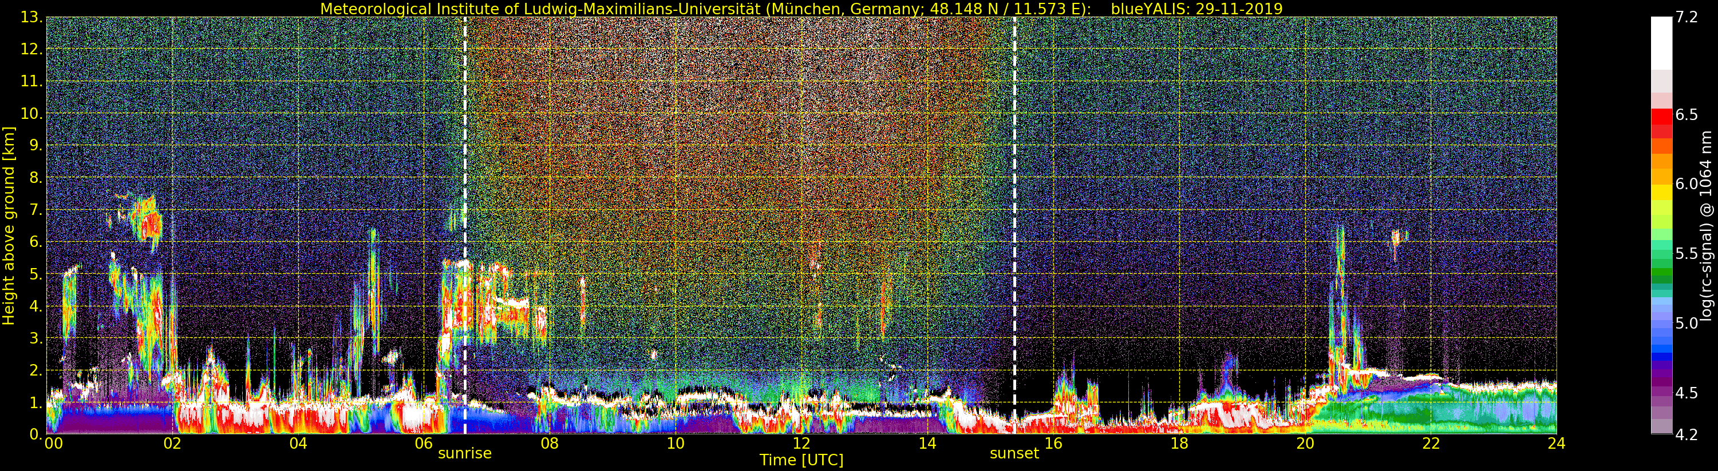Screen dimensions: 1718x471
Task: Click the colorbar label 'log(rc-signal) @ 1064 nm'
Action: (x=1705, y=225)
